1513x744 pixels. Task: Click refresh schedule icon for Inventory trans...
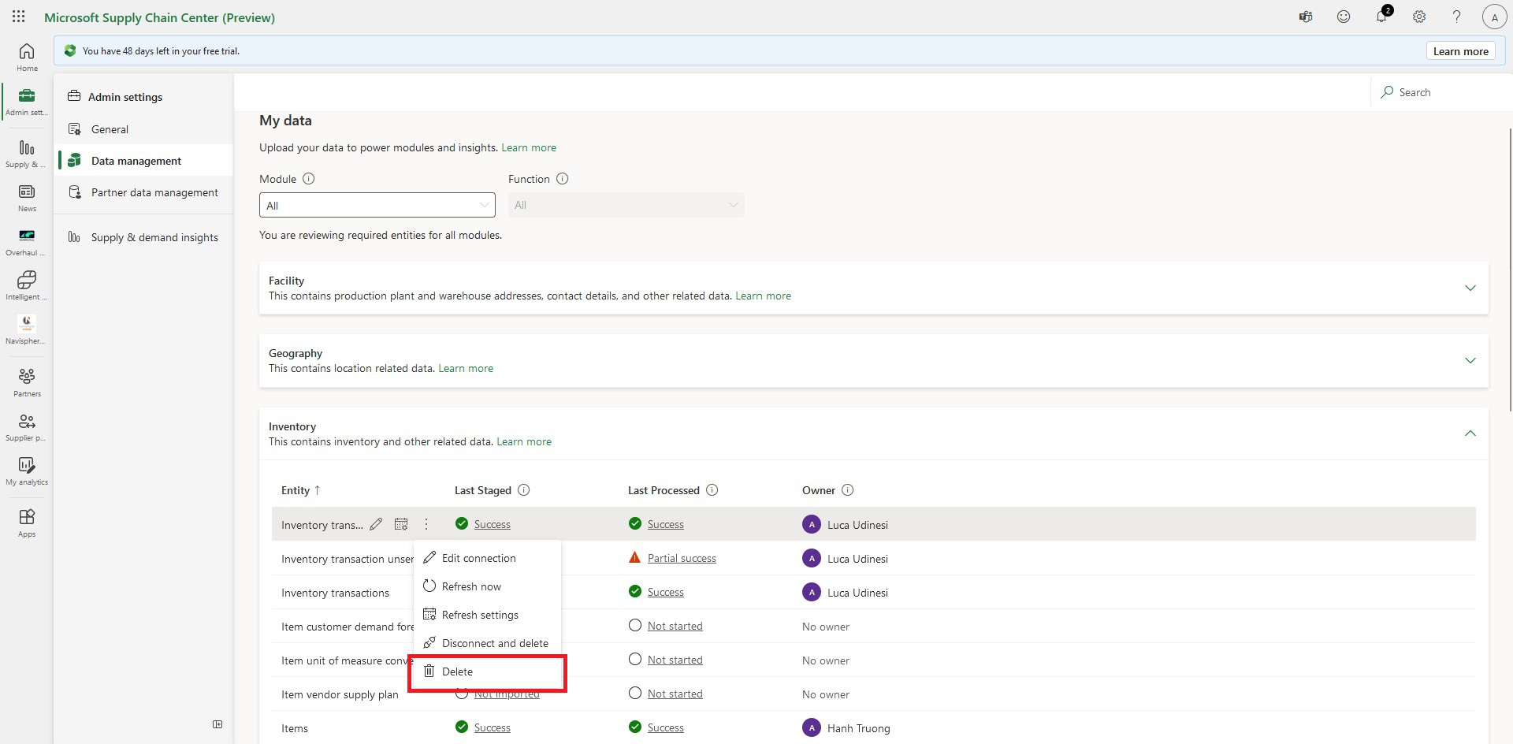click(401, 524)
